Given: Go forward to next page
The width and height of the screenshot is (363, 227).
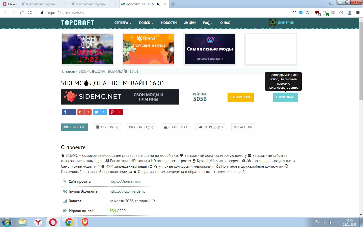Looking at the screenshot, I should 13,13.
